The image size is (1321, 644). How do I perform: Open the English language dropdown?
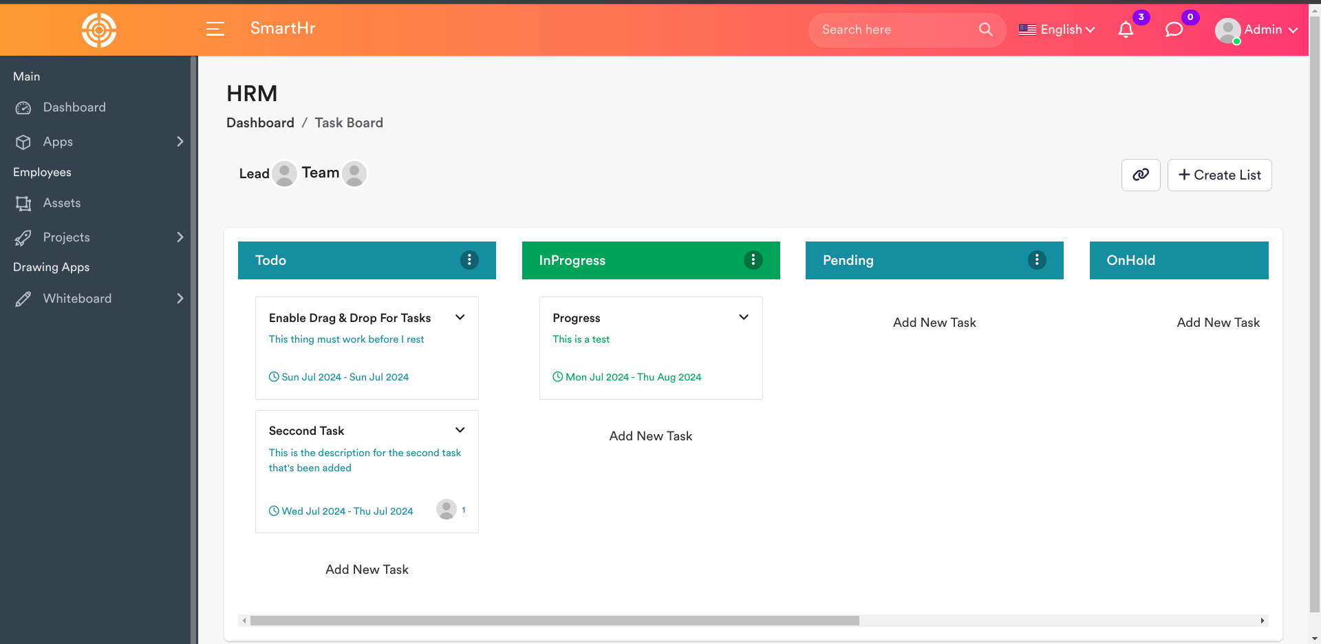tap(1057, 30)
